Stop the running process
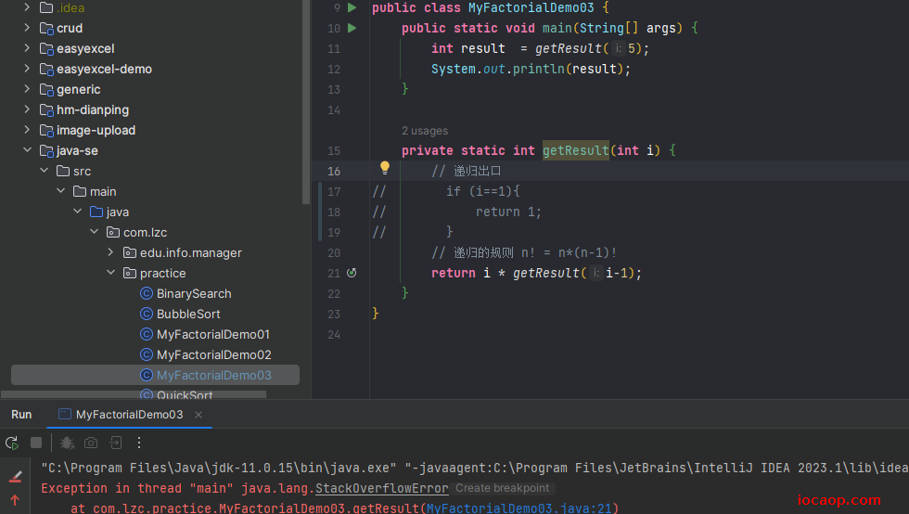 (x=36, y=443)
